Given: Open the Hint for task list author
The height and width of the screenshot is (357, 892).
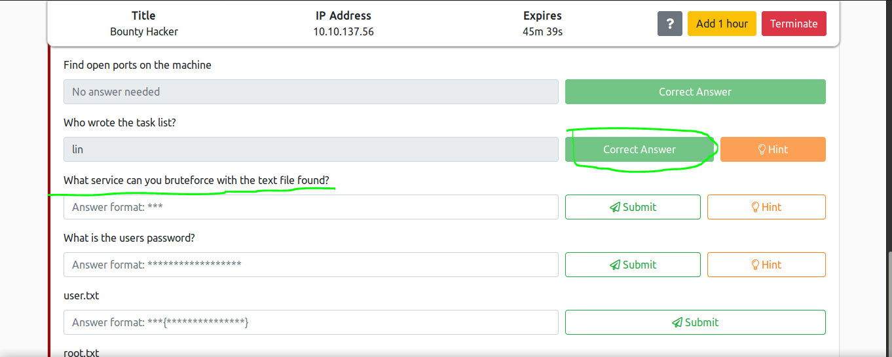Looking at the screenshot, I should pyautogui.click(x=773, y=149).
